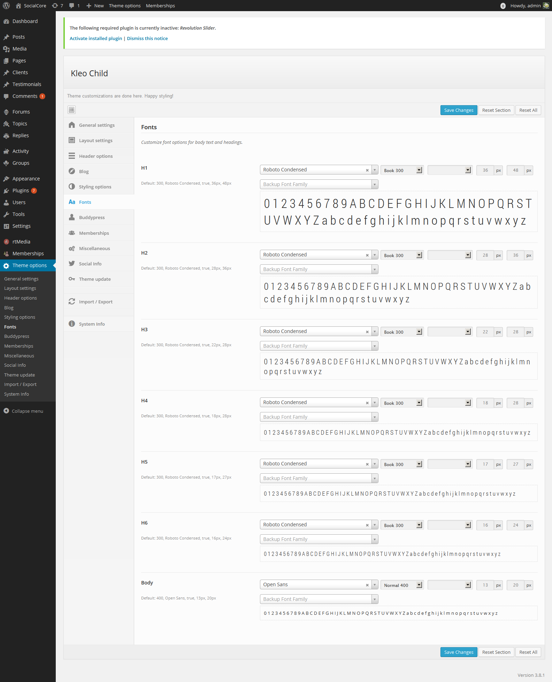Click the Social Info Twitter icon

click(72, 264)
